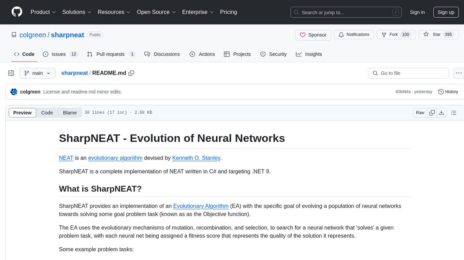This screenshot has width=464, height=260.
Task: Click the Public visibility badge
Action: pyautogui.click(x=95, y=35)
